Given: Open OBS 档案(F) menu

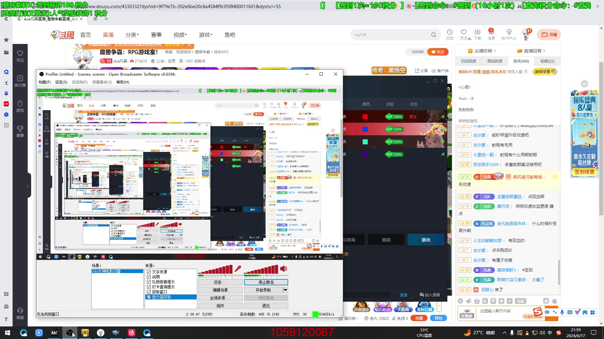Looking at the screenshot, I should point(44,82).
